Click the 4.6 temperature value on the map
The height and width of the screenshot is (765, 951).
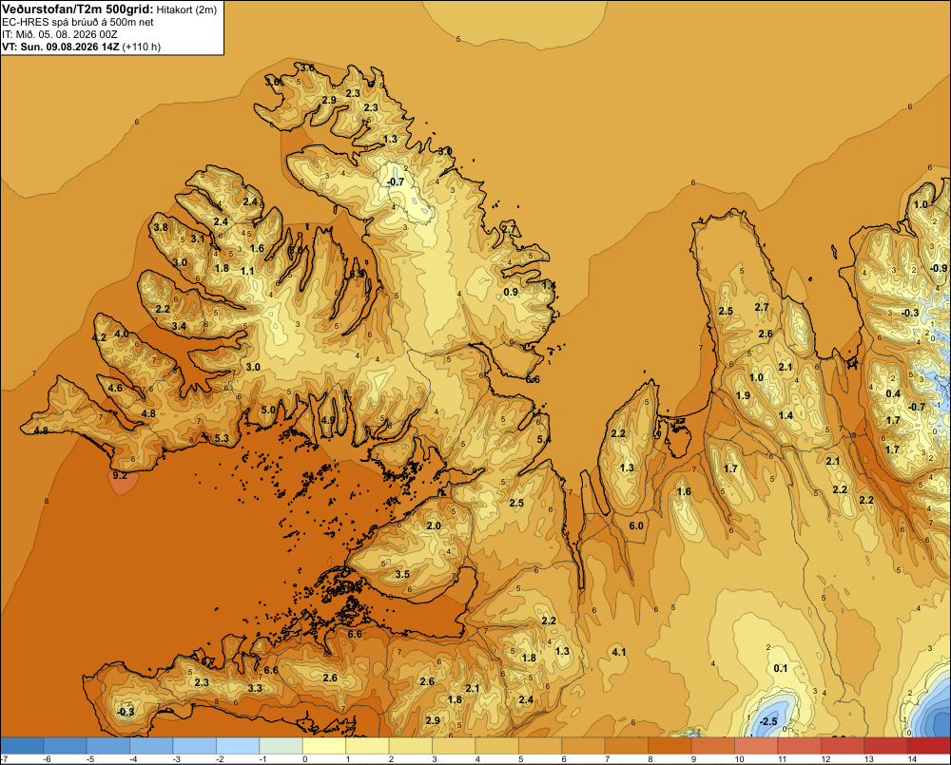coord(115,388)
